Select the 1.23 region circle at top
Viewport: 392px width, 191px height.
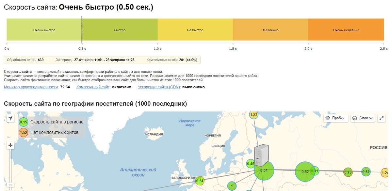pyautogui.click(x=254, y=114)
